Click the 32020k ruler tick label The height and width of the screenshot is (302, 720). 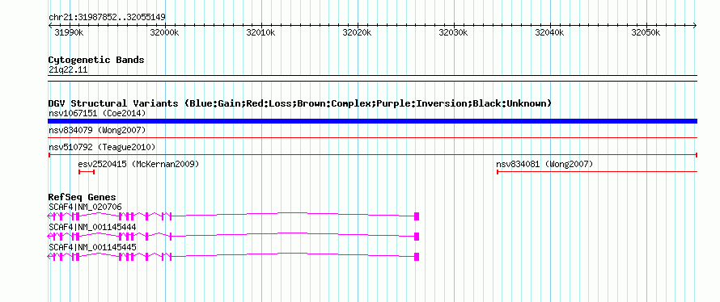[358, 33]
